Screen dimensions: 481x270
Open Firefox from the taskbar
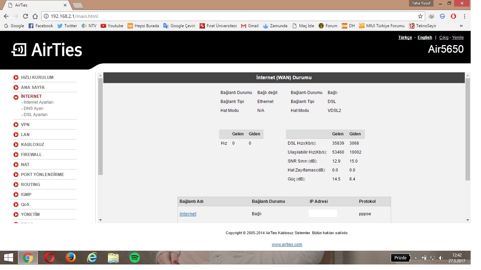tap(71, 258)
